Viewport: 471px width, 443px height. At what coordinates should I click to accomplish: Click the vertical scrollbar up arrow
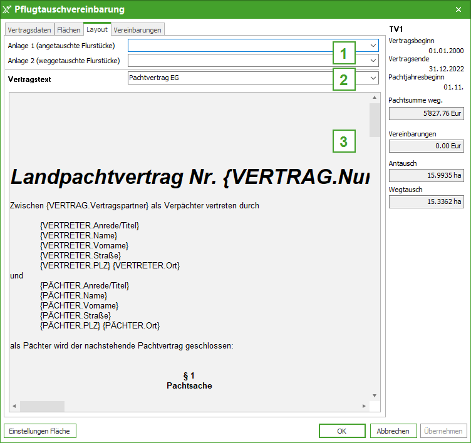coord(375,98)
